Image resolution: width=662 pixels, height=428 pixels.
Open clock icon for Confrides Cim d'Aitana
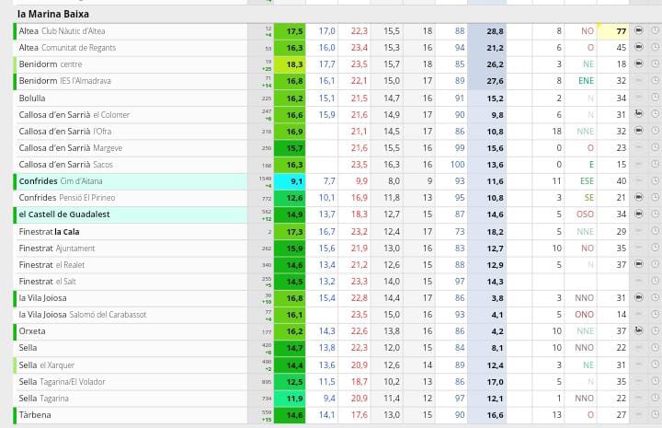[655, 181]
